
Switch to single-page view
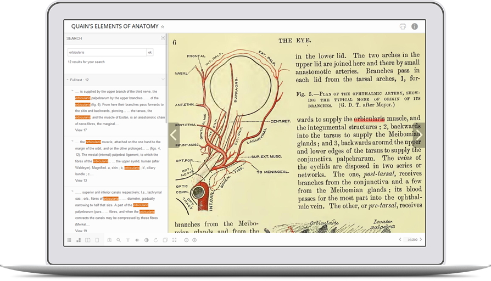97,240
